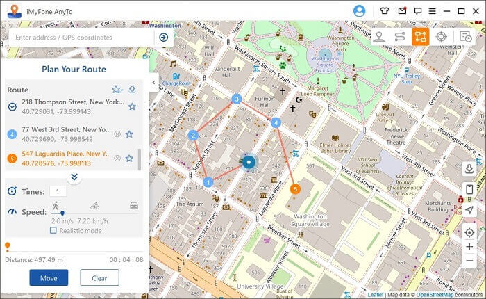Click map waypoint marker 4
This screenshot has width=486, height=299.
tap(276, 122)
